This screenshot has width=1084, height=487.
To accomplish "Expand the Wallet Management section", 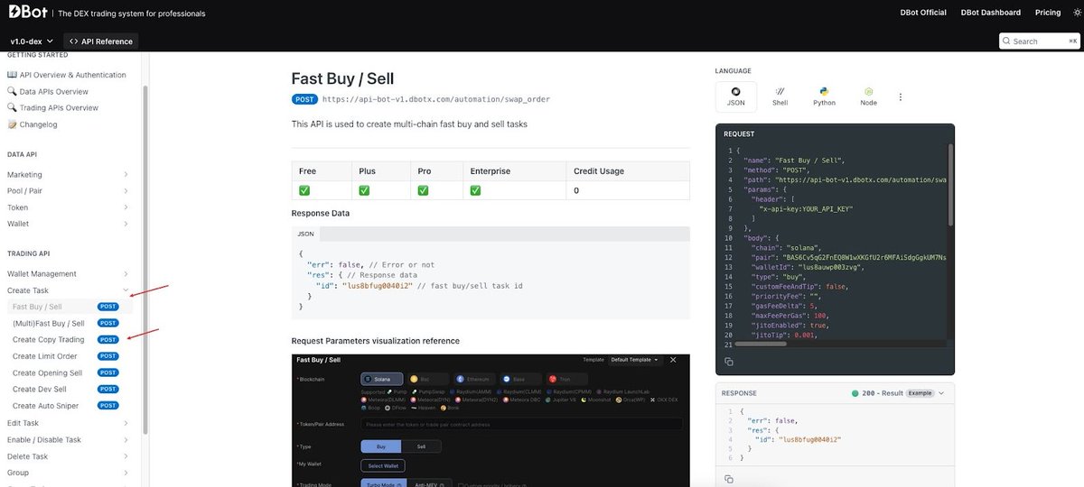I will (x=68, y=273).
